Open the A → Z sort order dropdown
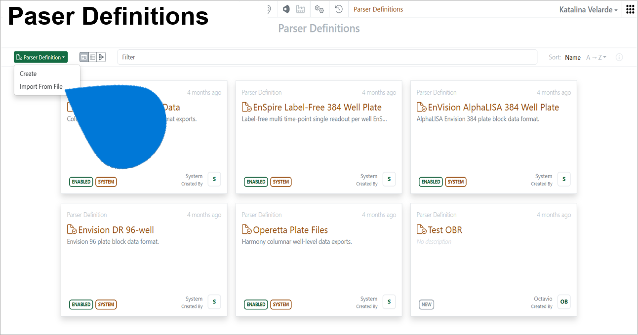The height and width of the screenshot is (335, 638). click(x=596, y=57)
